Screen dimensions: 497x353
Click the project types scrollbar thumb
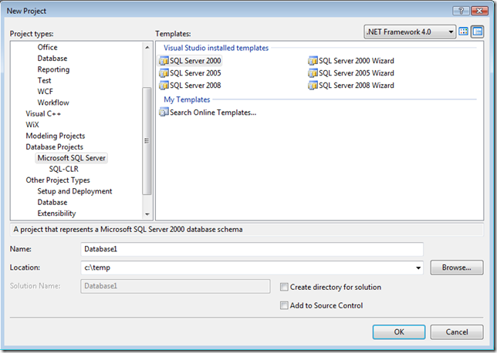pyautogui.click(x=147, y=141)
